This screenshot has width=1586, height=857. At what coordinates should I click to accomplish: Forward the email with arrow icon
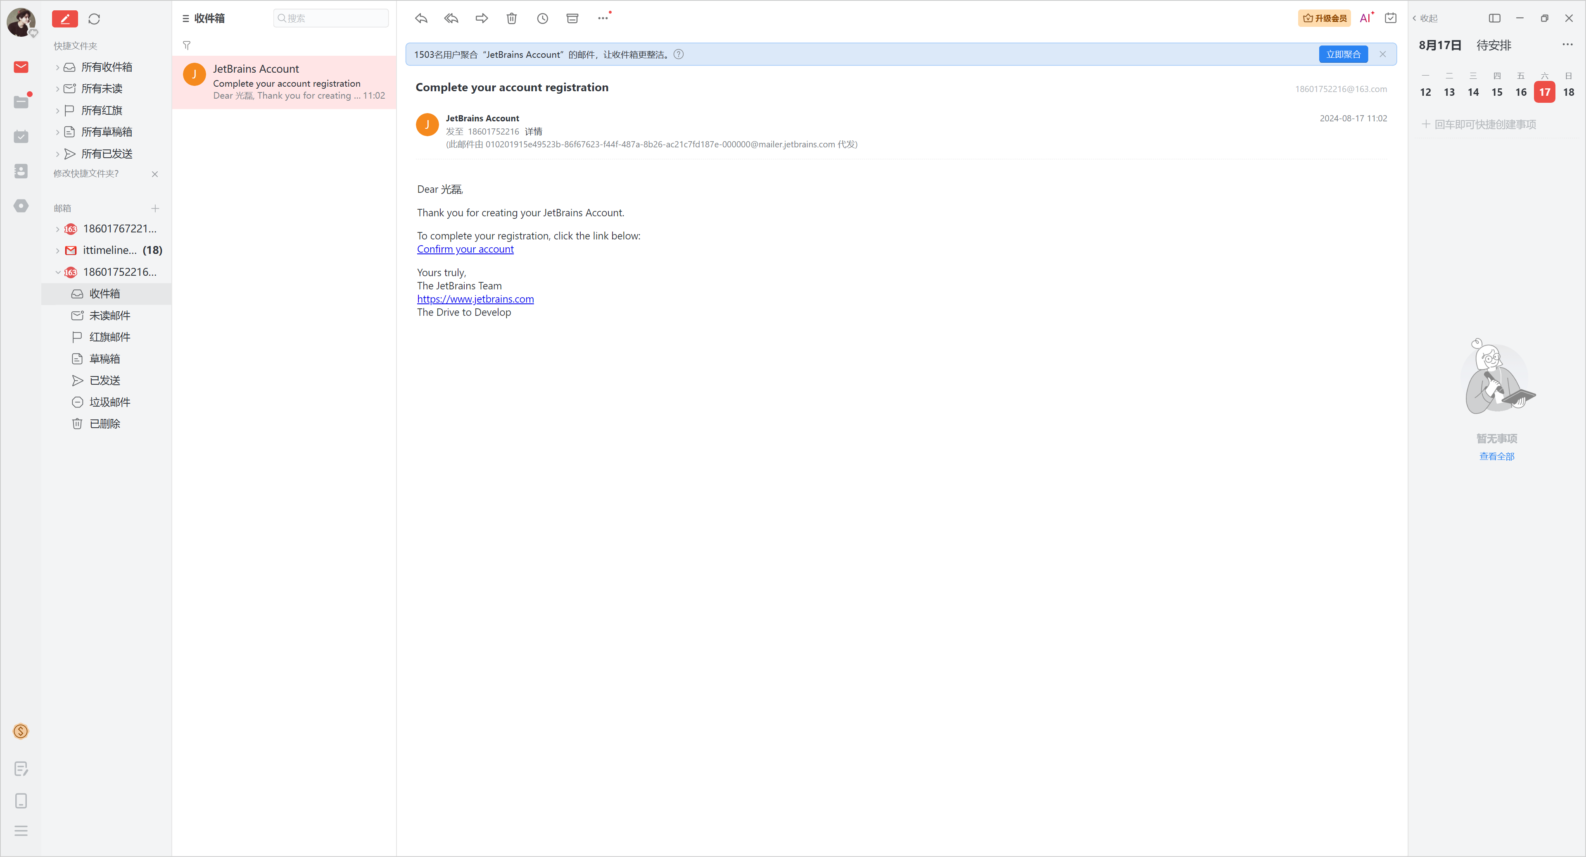(482, 19)
